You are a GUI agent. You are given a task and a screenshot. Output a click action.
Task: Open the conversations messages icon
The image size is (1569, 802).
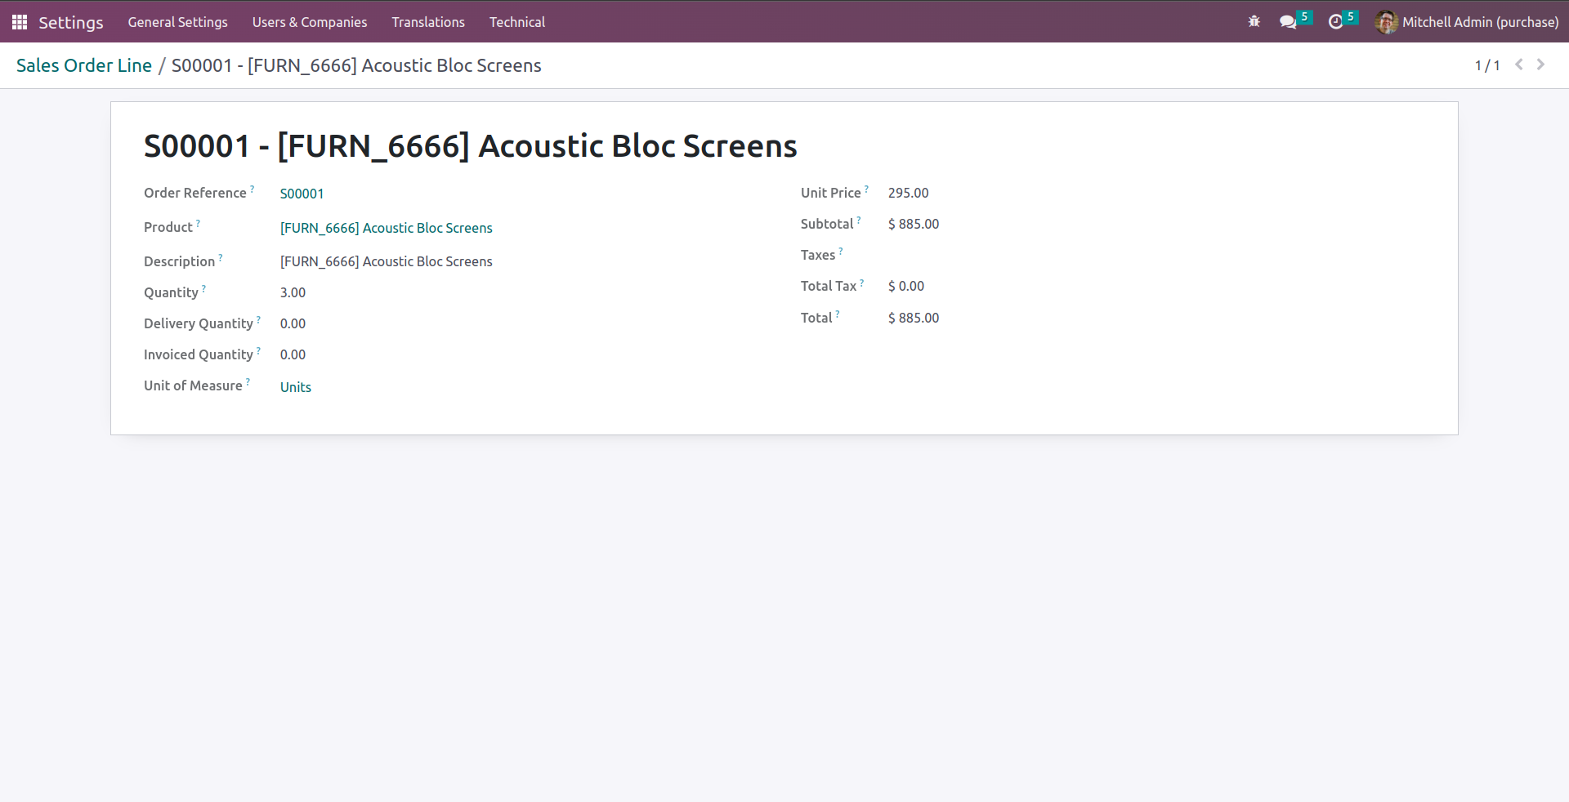point(1288,22)
